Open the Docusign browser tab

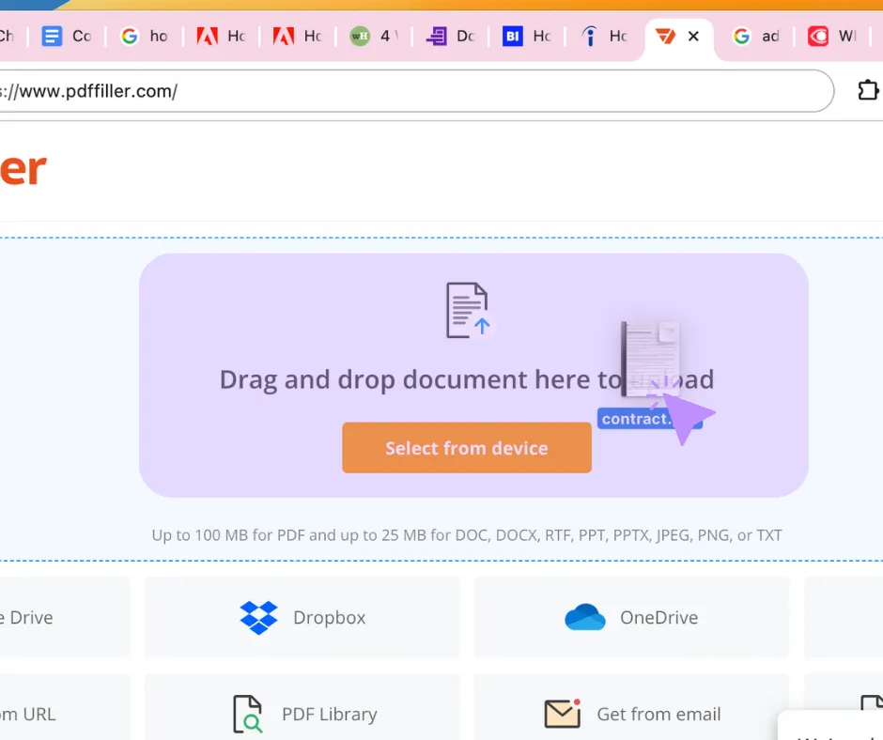coord(450,37)
